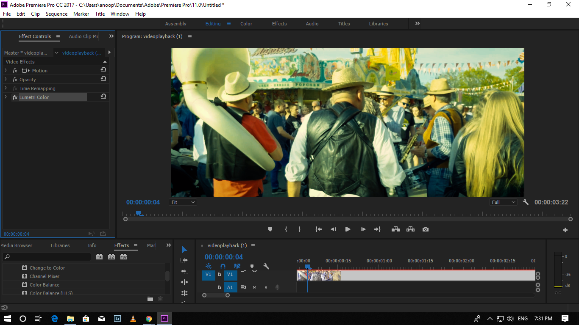
Task: Open the Sequence menu
Action: [56, 14]
